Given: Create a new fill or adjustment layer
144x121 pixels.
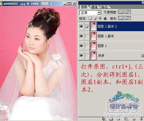Looking at the screenshot, I should click(x=126, y=119).
